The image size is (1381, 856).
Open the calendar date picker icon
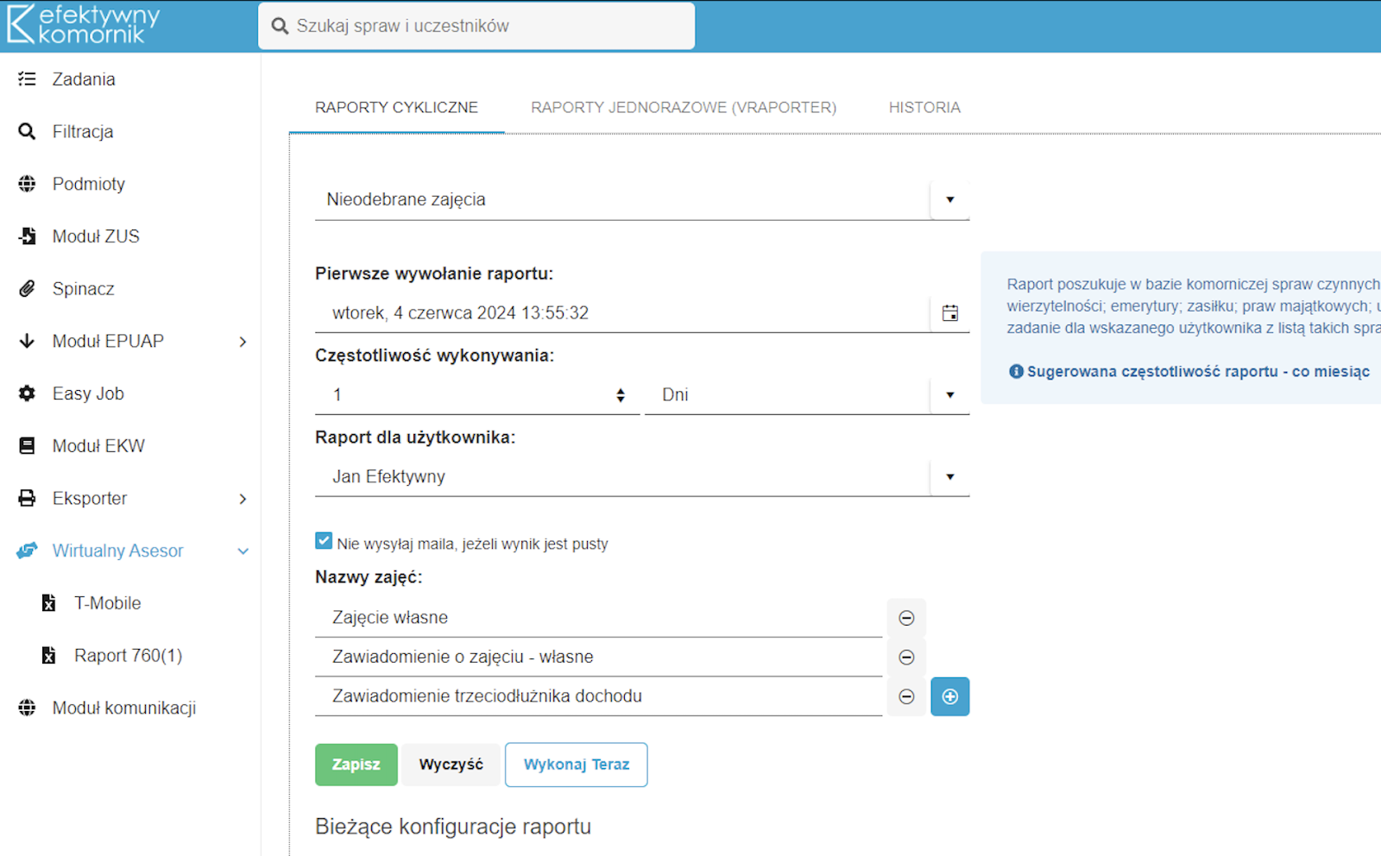click(949, 313)
